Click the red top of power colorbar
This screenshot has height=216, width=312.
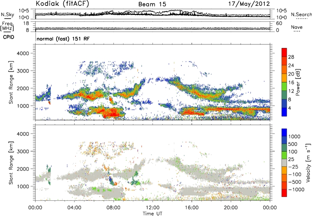click(x=284, y=52)
